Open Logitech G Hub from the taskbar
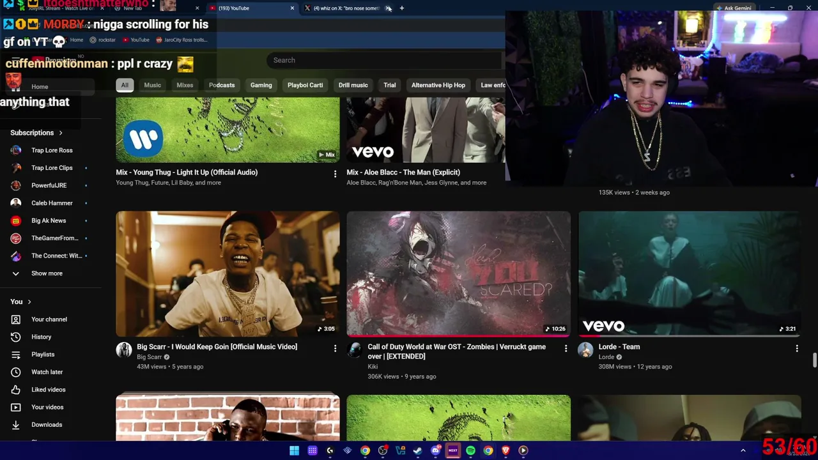Viewport: 818px width, 460px height. click(x=330, y=450)
